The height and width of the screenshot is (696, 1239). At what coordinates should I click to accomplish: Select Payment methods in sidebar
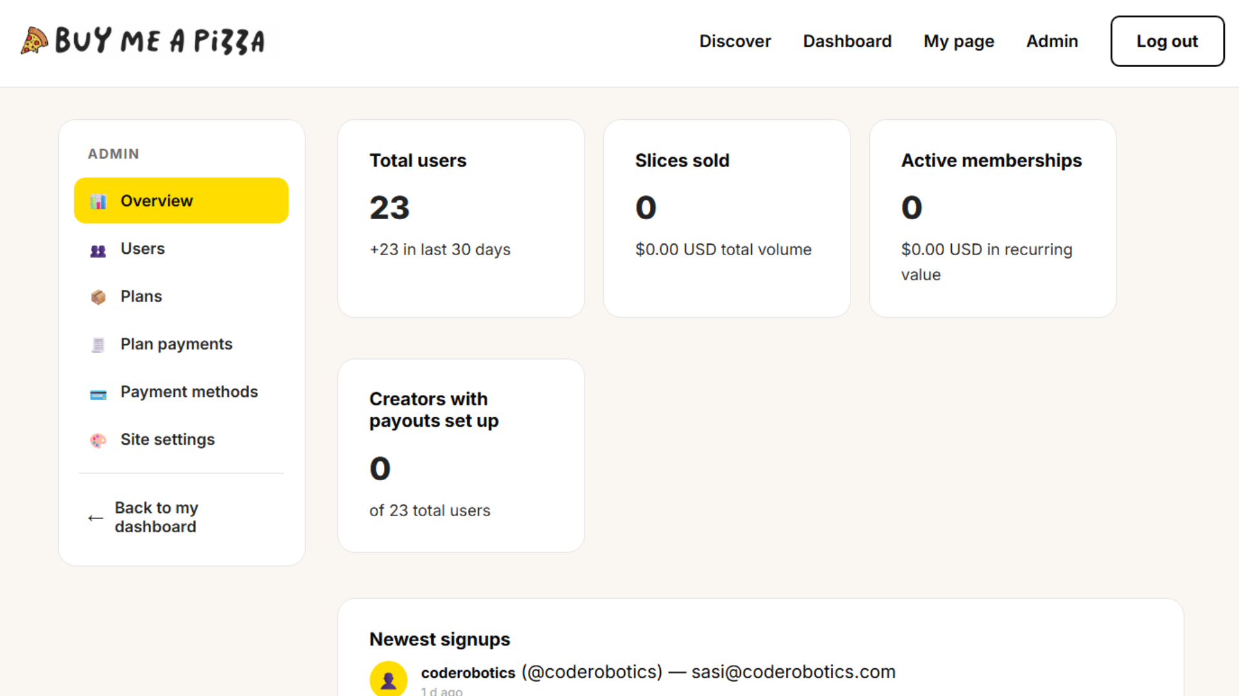pos(181,391)
